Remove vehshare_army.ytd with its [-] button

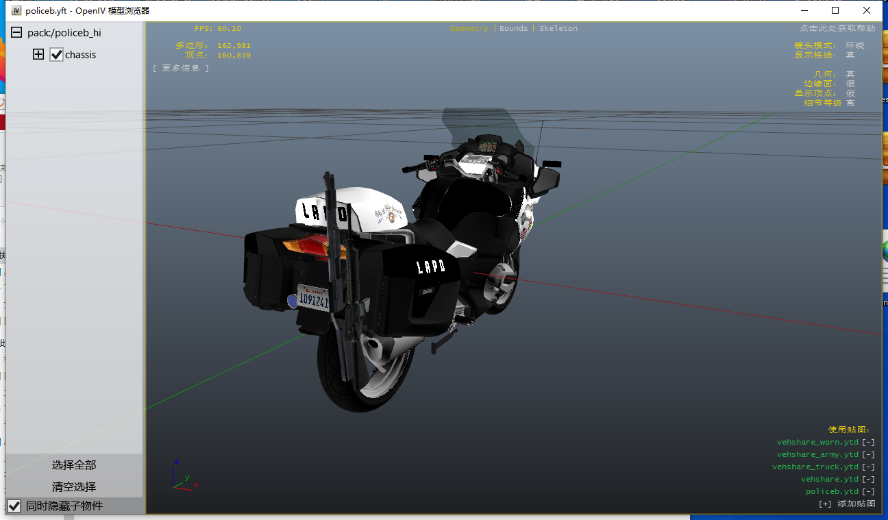pyautogui.click(x=868, y=455)
